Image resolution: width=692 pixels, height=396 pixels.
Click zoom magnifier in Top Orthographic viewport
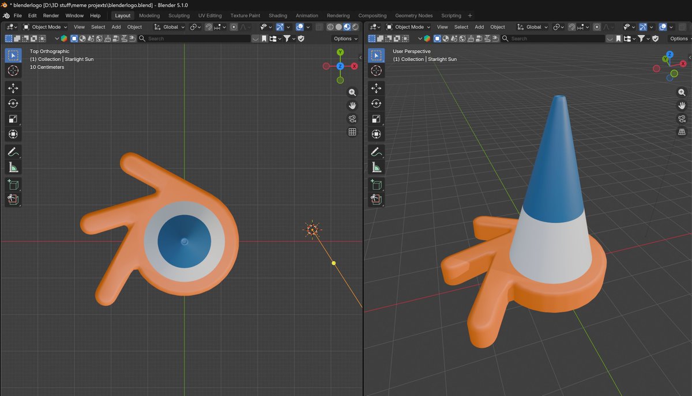click(x=352, y=93)
